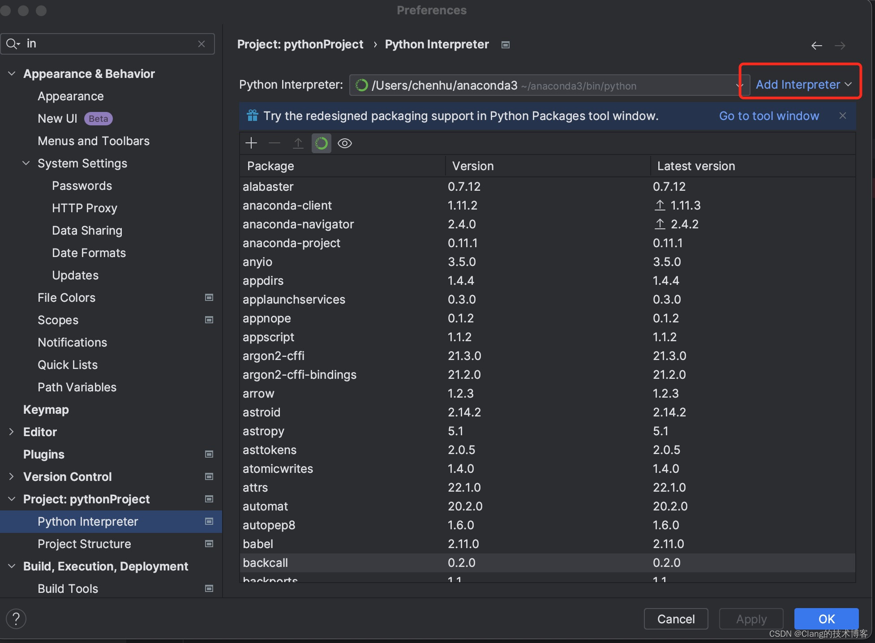Expand the Editor section

[12, 432]
